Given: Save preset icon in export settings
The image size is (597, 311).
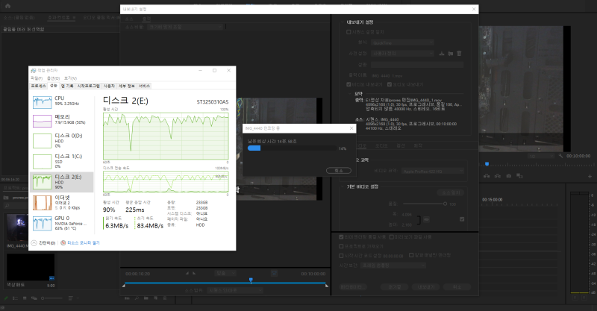Looking at the screenshot, I should 442,53.
